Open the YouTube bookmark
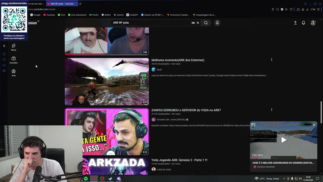This screenshot has width=323, height=182. click(49, 15)
